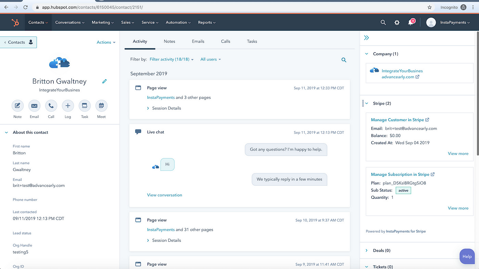Click the Meet calendar icon button
This screenshot has height=269, width=479.
click(x=101, y=106)
